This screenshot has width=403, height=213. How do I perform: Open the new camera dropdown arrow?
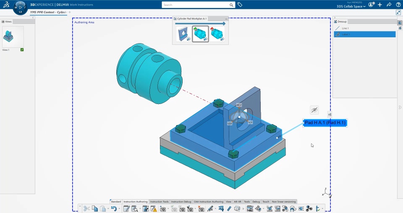coord(168,209)
